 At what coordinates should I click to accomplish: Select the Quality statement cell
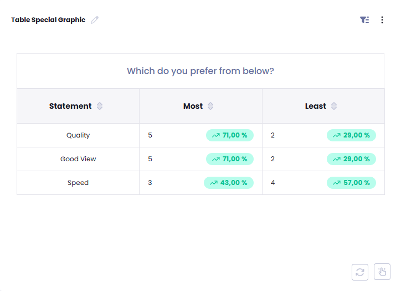point(78,135)
